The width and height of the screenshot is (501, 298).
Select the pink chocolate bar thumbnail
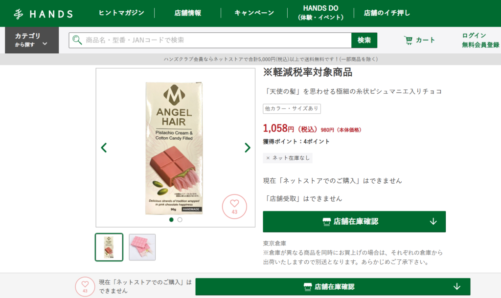[142, 247]
